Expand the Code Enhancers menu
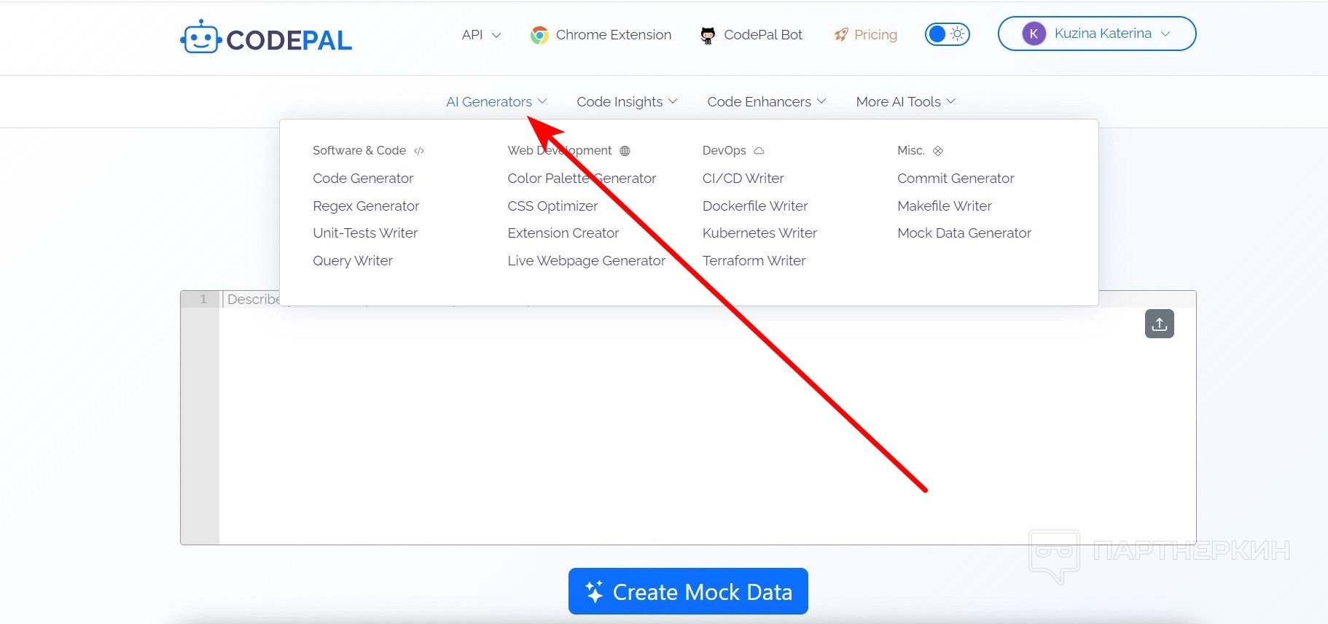 point(767,102)
